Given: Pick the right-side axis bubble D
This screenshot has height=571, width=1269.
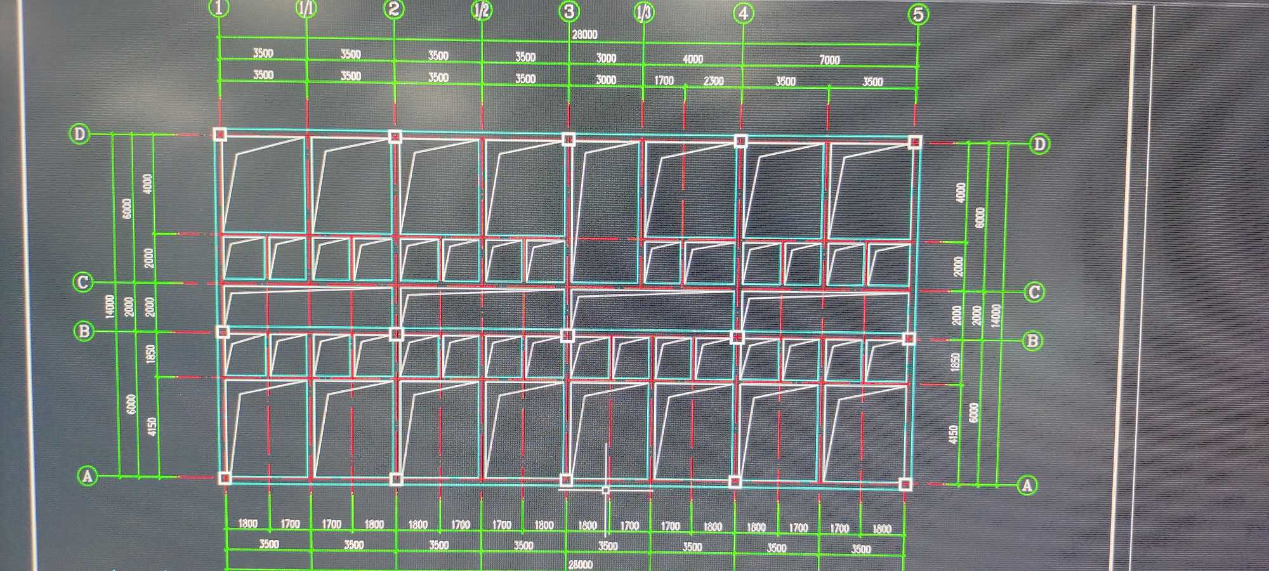Looking at the screenshot, I should (1039, 145).
